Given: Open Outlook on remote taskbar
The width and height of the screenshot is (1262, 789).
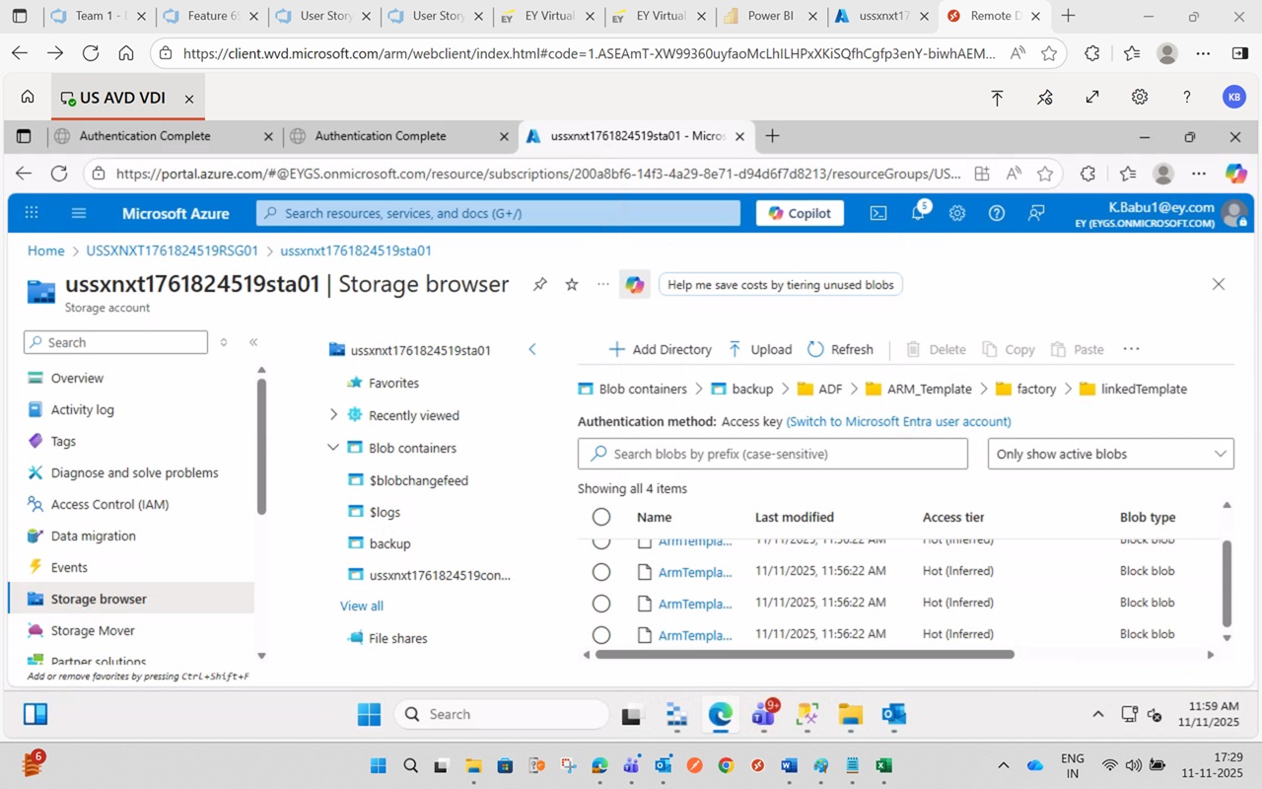Looking at the screenshot, I should [894, 714].
